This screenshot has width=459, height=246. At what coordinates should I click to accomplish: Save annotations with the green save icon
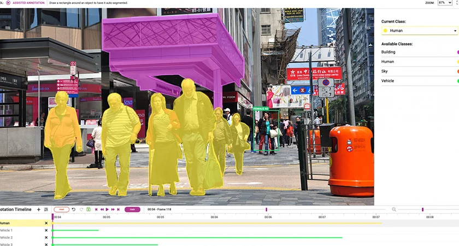point(89,209)
